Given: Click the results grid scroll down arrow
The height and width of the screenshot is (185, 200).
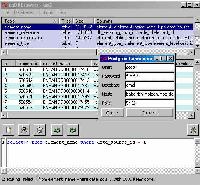Looking at the screenshot, I should 197,109.
